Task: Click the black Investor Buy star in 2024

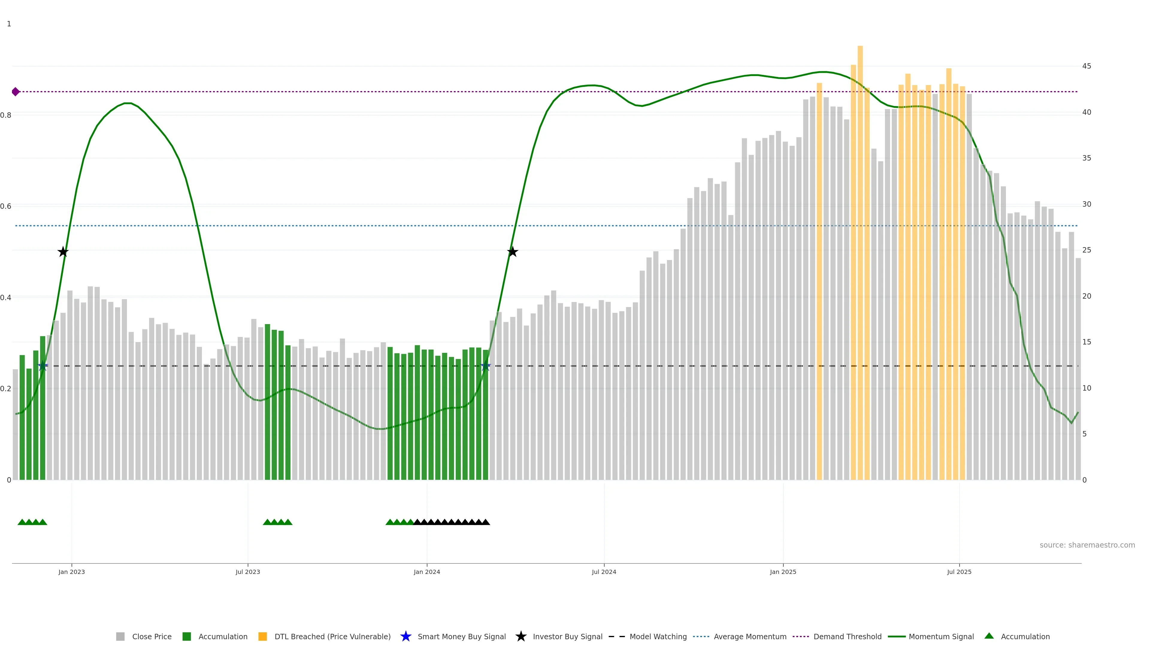Action: (x=512, y=252)
